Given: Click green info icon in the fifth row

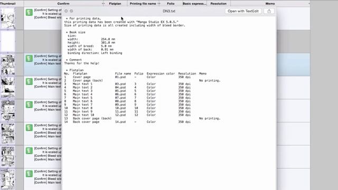Looking at the screenshot, I should (x=29, y=104).
